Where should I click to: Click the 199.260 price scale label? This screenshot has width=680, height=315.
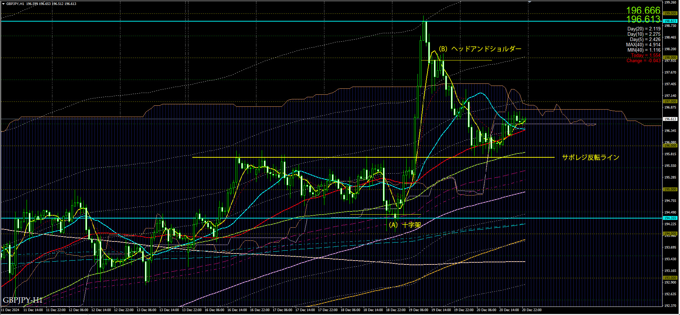[x=670, y=2]
